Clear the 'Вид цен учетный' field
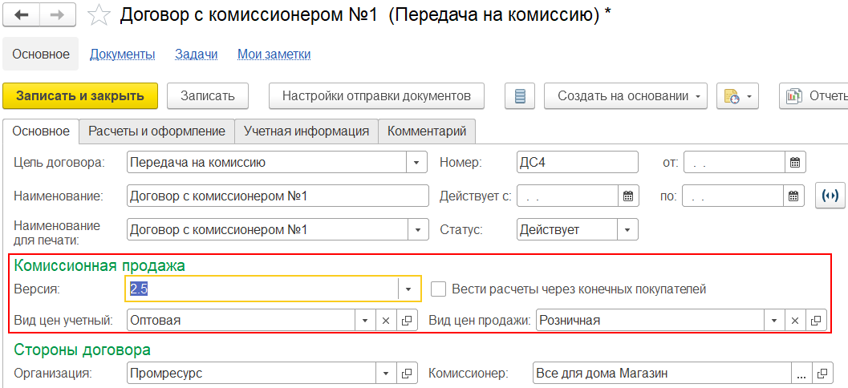The width and height of the screenshot is (848, 388). pos(385,321)
